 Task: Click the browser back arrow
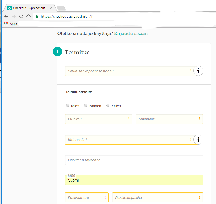tap(6, 16)
